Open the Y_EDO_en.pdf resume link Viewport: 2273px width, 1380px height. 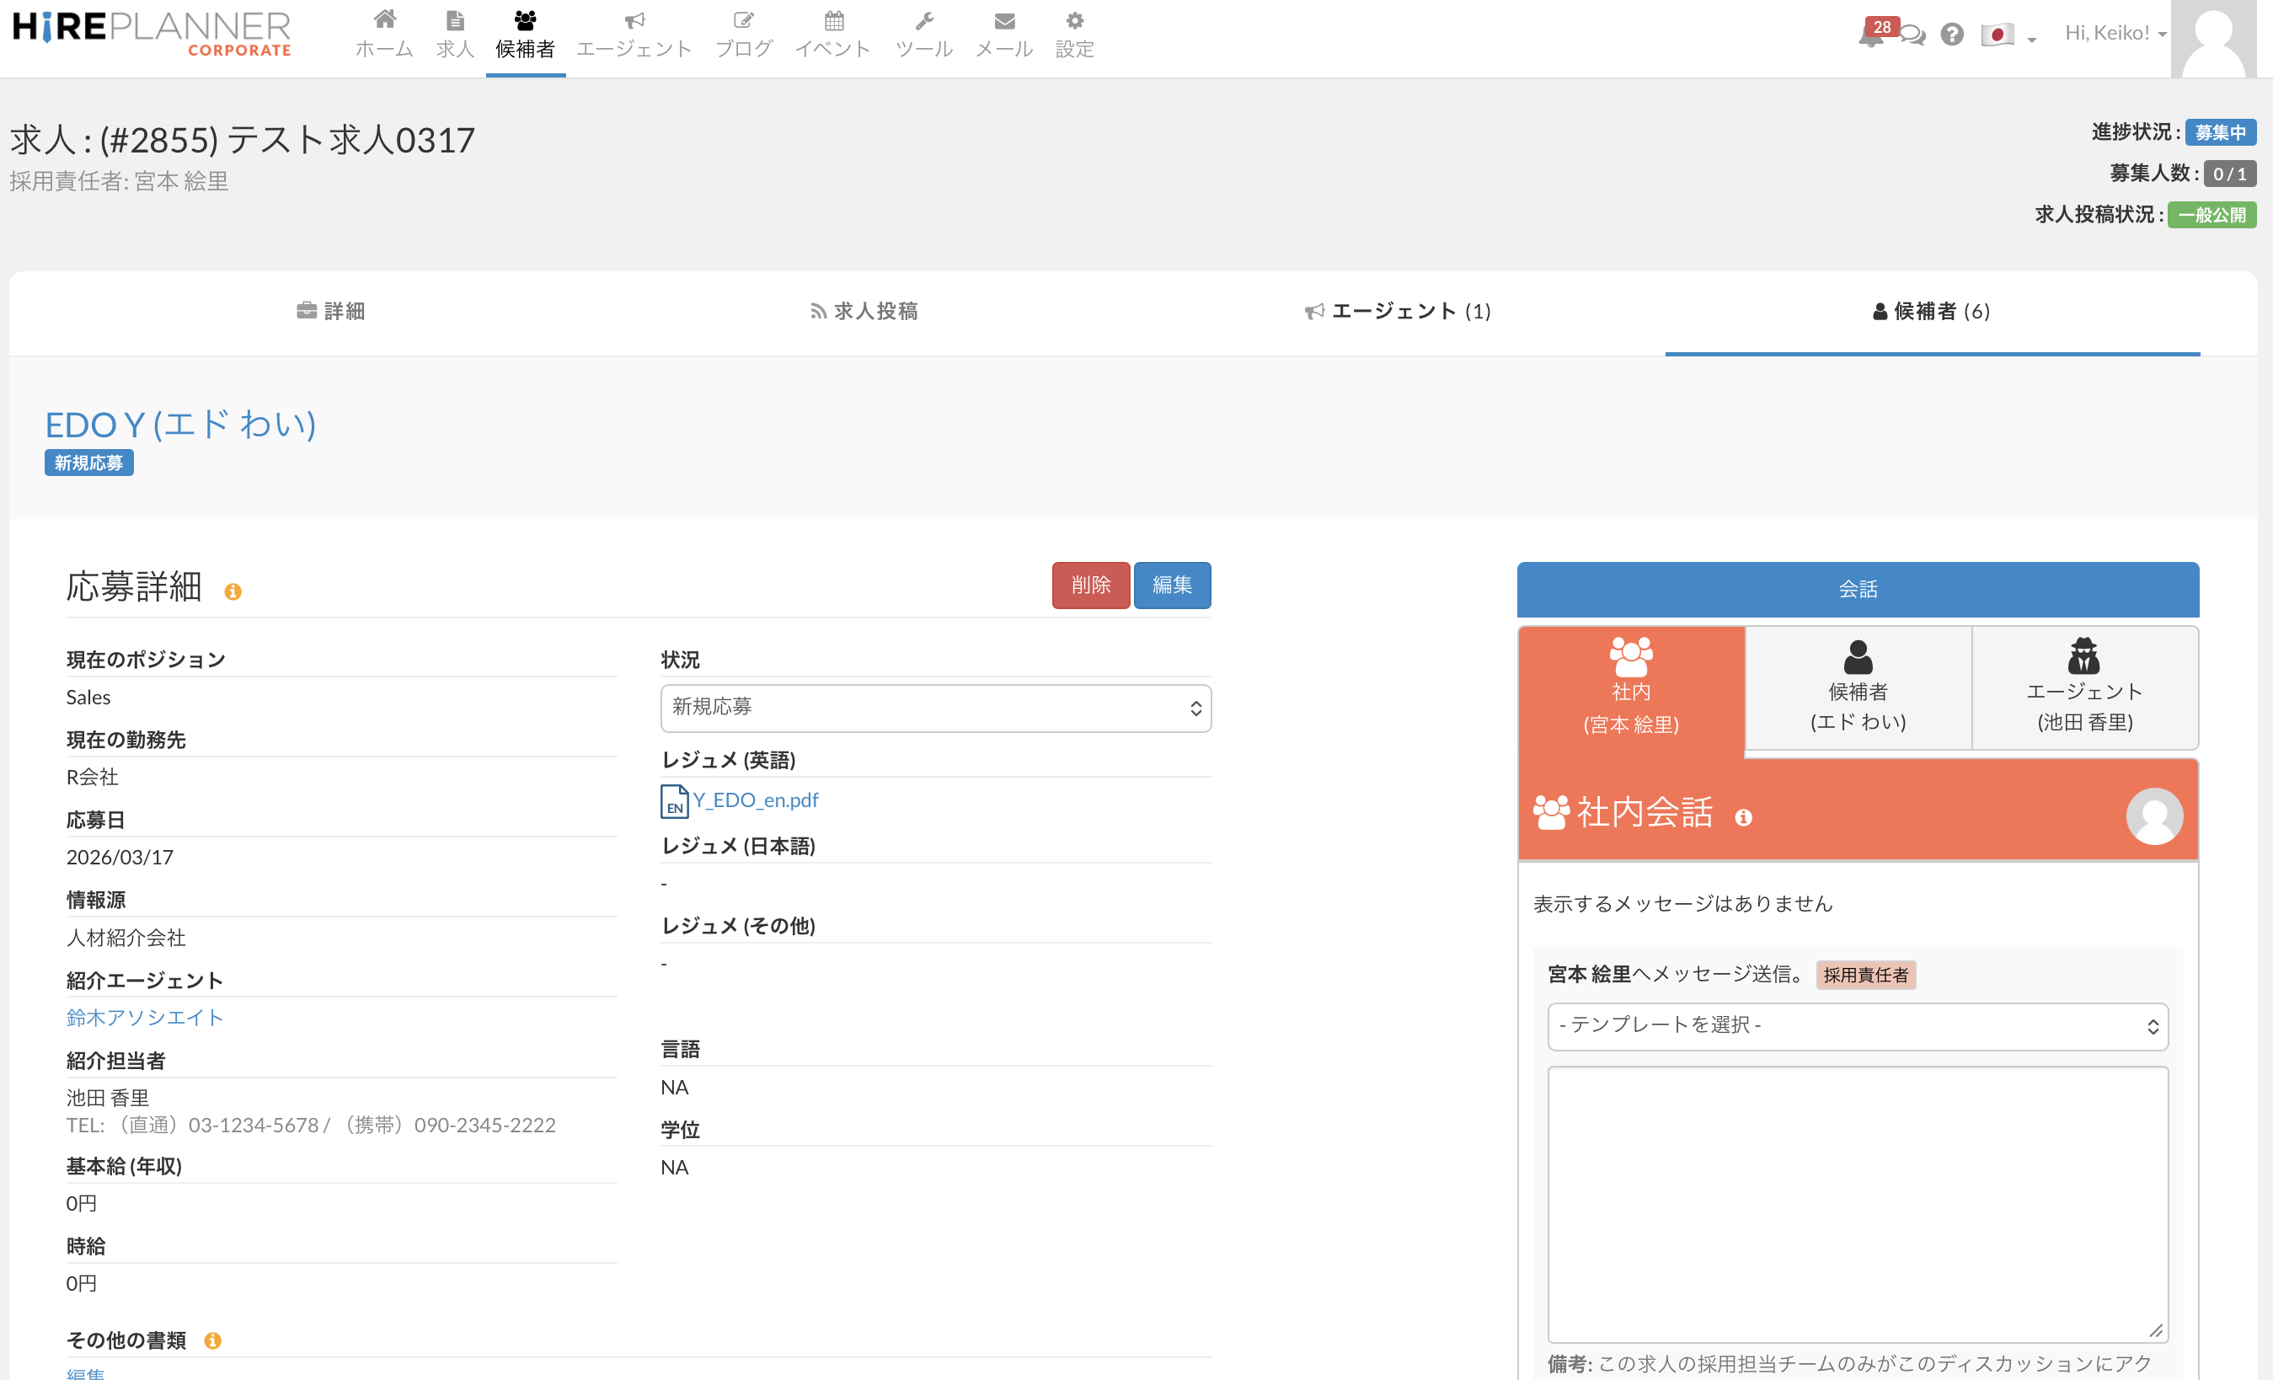(x=755, y=800)
